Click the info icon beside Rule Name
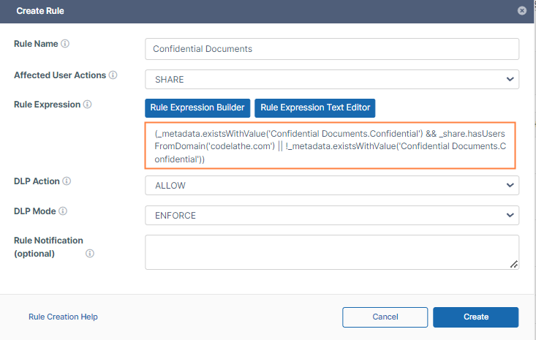Screen dimensions: 536x340 pos(65,44)
